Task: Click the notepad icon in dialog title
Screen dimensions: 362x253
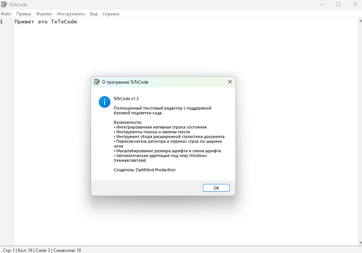Action: [x=97, y=82]
